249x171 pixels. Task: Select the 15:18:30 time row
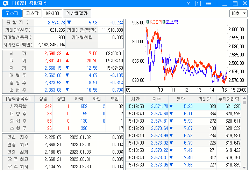tap(183, 165)
